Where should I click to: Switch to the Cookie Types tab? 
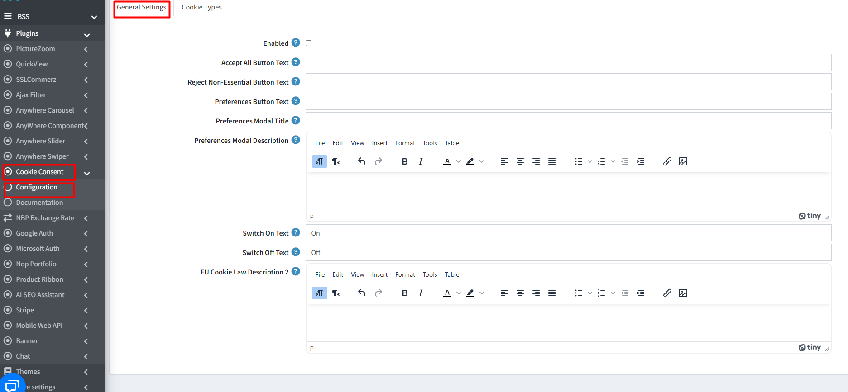pos(201,7)
